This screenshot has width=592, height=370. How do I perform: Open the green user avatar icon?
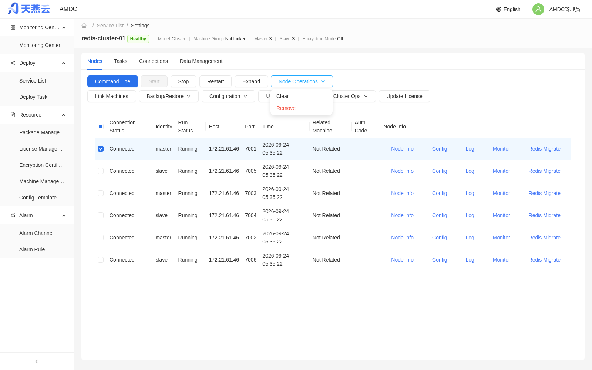(x=538, y=9)
